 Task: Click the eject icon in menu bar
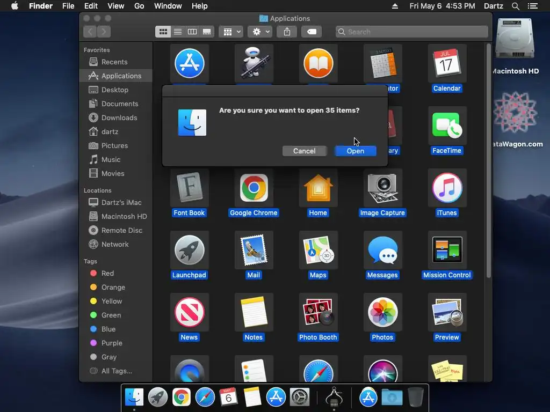tap(395, 6)
